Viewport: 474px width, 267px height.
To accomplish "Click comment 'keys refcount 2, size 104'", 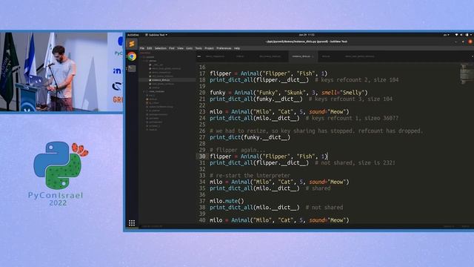I will pos(357,80).
